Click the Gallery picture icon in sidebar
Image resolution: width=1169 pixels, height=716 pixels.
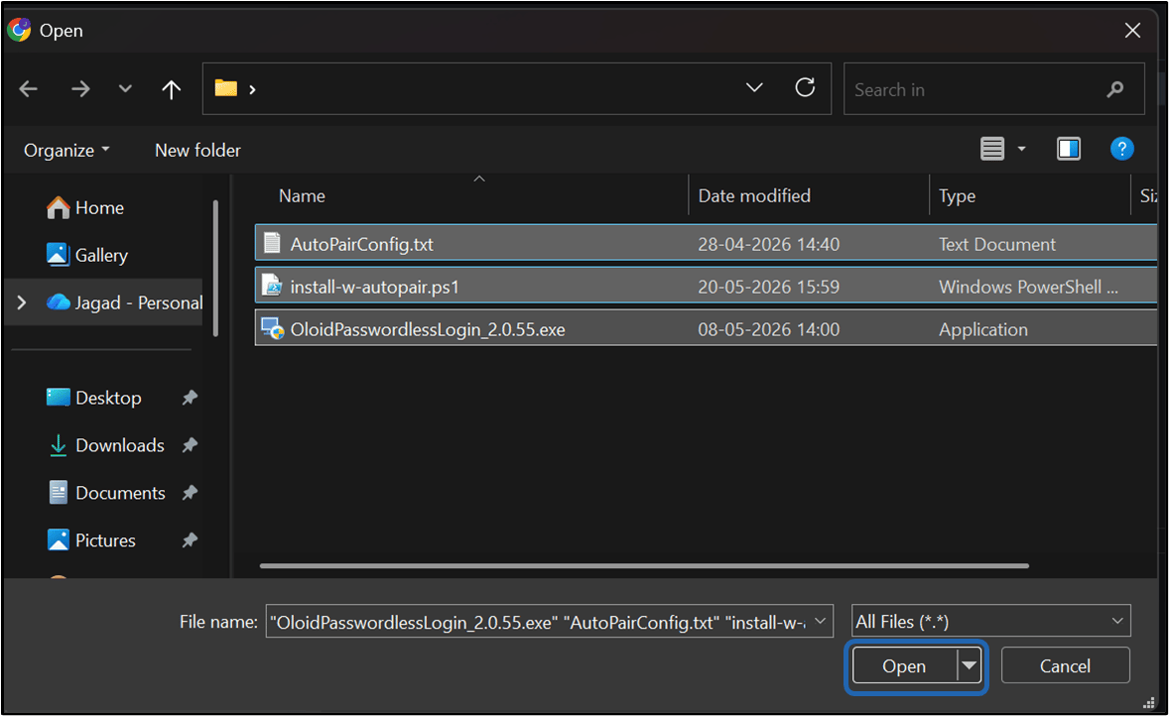(58, 255)
